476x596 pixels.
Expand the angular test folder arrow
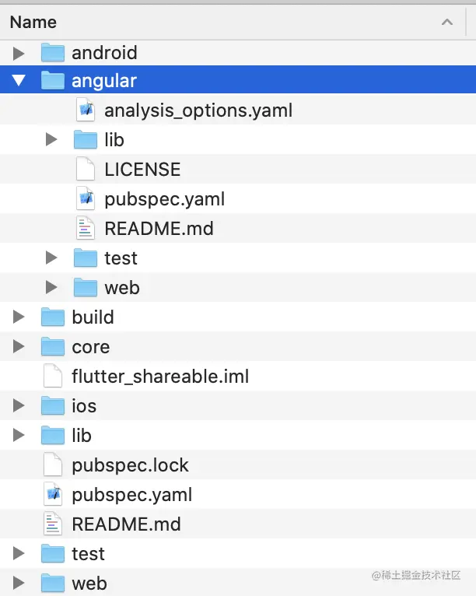tap(51, 258)
